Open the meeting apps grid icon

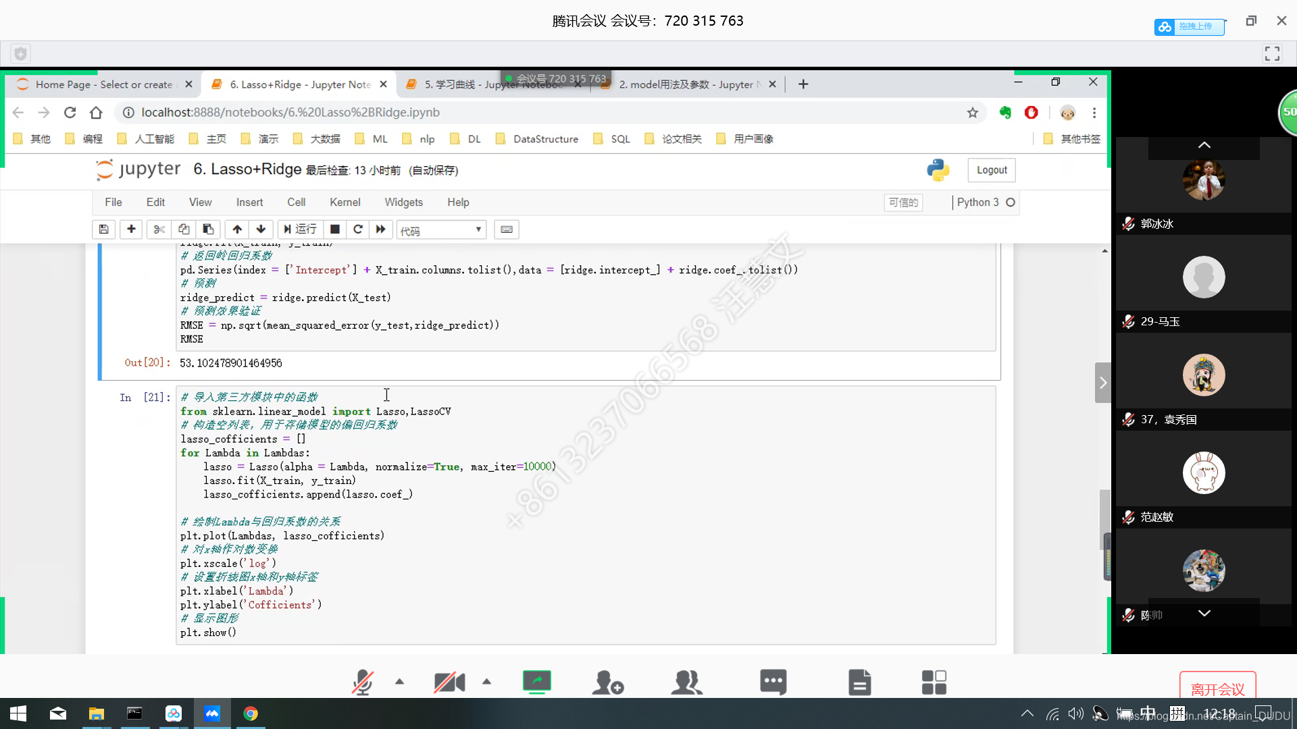[934, 682]
